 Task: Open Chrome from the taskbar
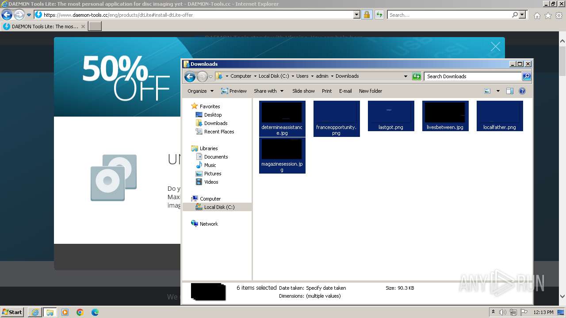(x=80, y=312)
